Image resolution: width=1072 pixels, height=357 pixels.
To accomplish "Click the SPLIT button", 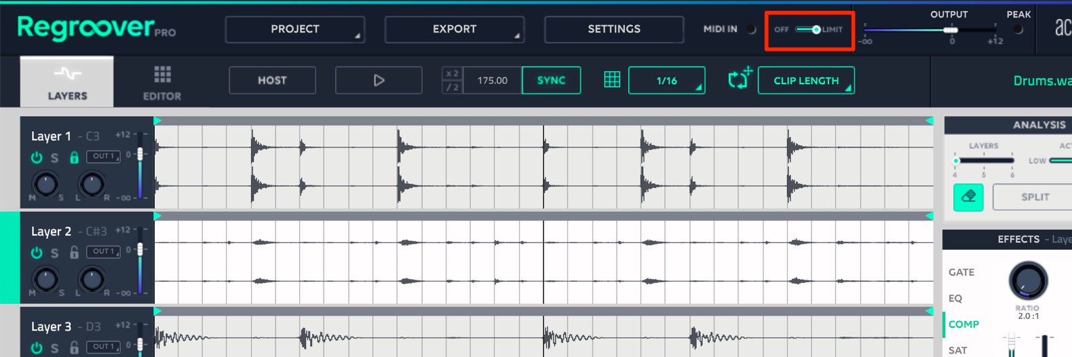I will pos(1035,197).
